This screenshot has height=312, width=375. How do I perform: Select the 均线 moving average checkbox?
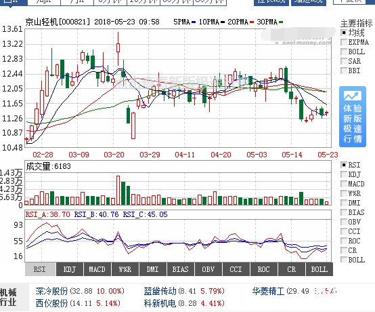344,33
